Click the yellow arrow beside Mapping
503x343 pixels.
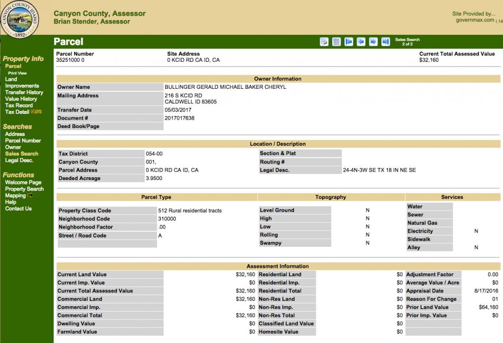click(x=30, y=195)
